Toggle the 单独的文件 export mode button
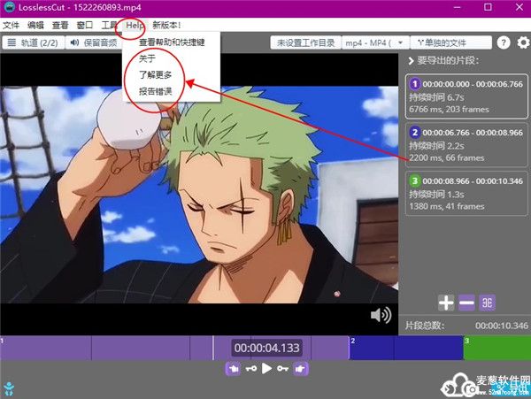 [450, 43]
